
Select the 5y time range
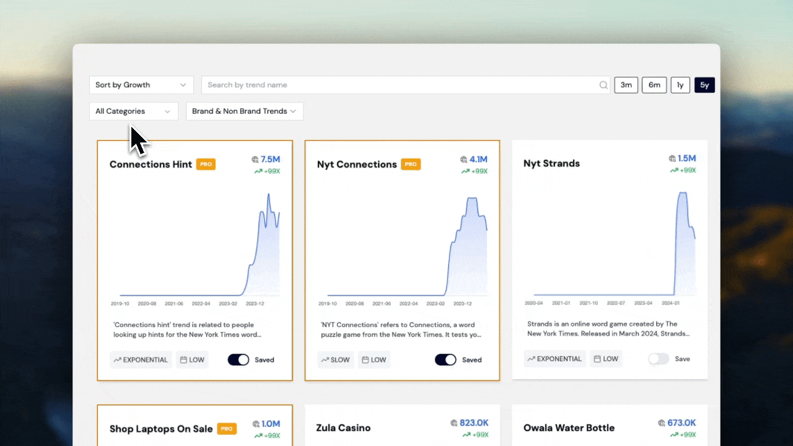[x=705, y=85]
